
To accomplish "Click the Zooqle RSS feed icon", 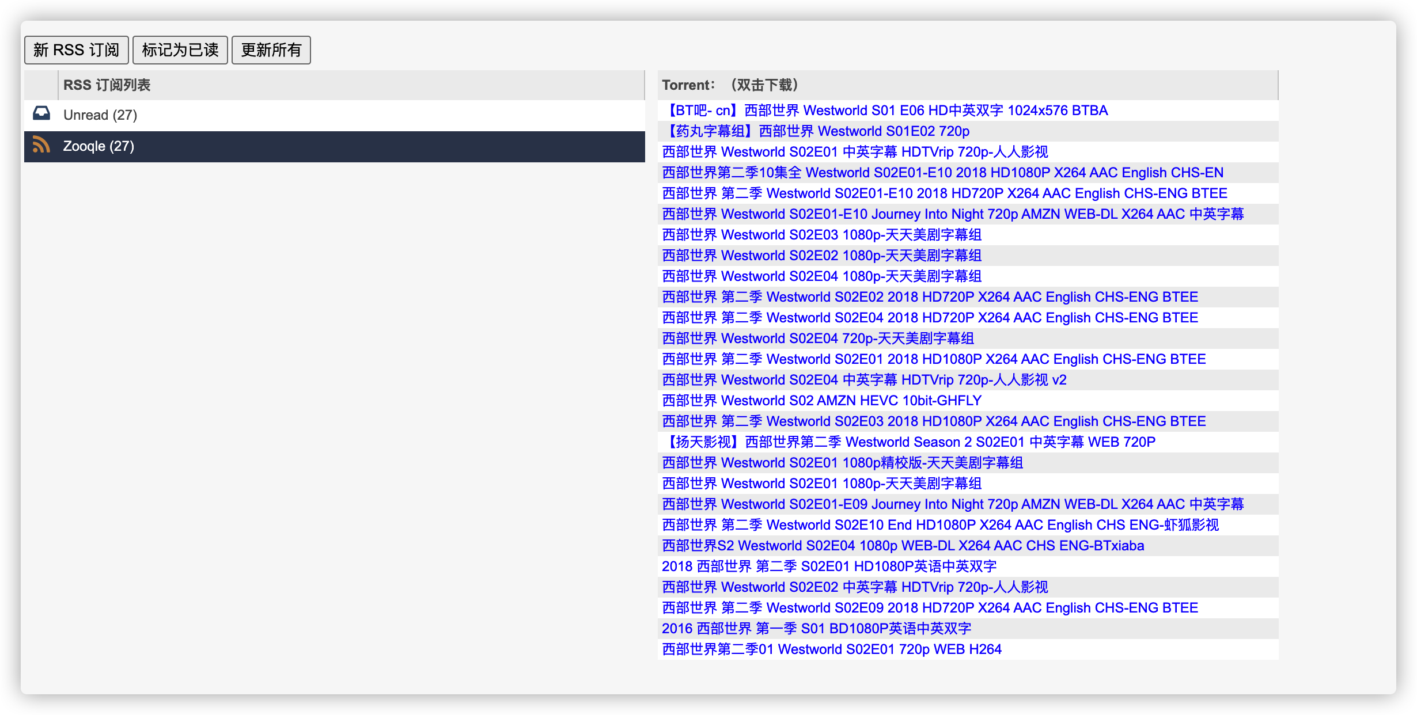I will pos(41,145).
